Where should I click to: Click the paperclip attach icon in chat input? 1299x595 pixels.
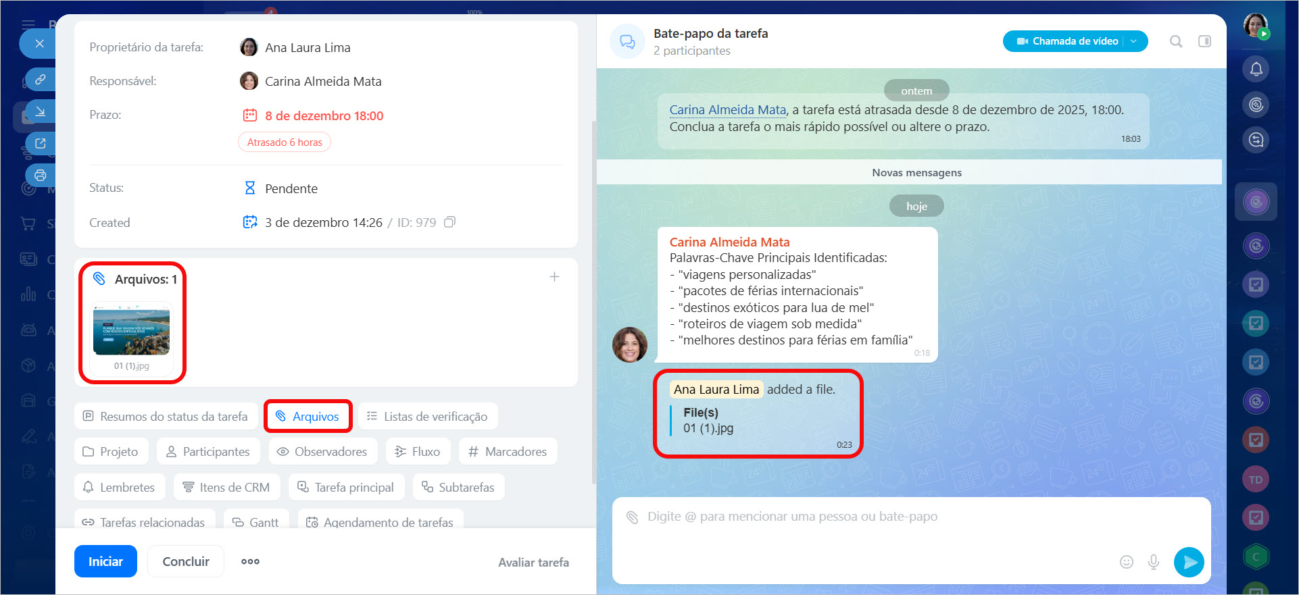click(x=632, y=517)
